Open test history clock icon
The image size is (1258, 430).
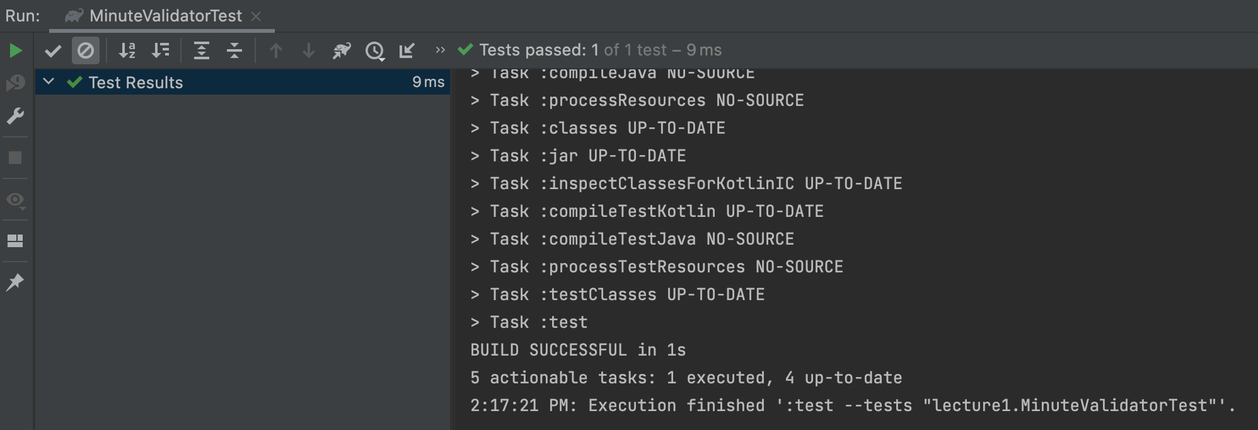point(375,50)
